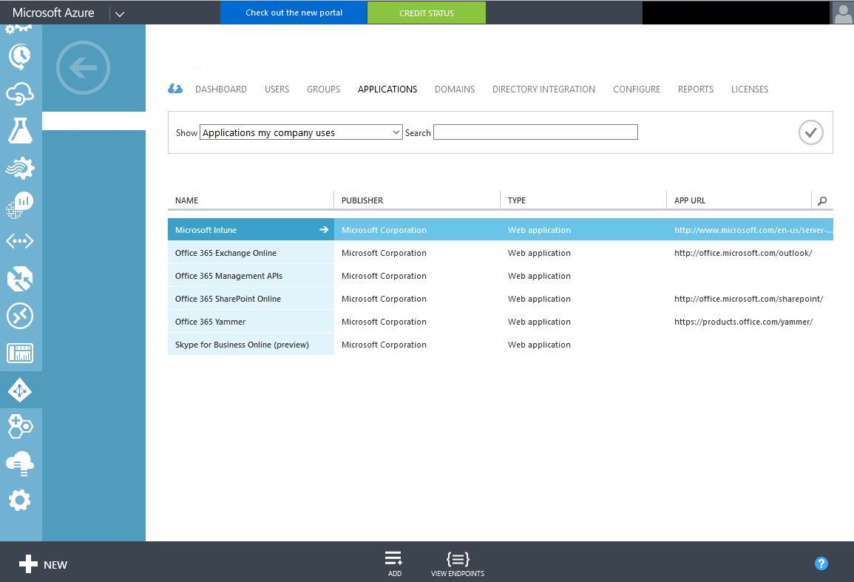Open the Scheduler clock icon in sidebar
This screenshot has width=854, height=582.
click(x=20, y=57)
